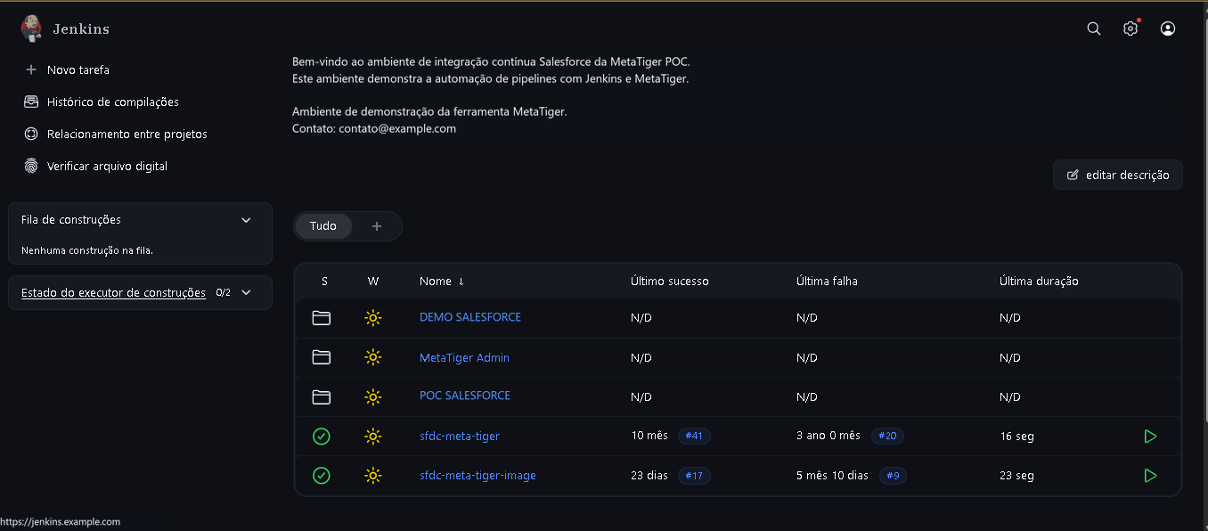This screenshot has height=531, width=1208.
Task: Click the Relacionamento entre projetos icon
Action: pyautogui.click(x=31, y=134)
